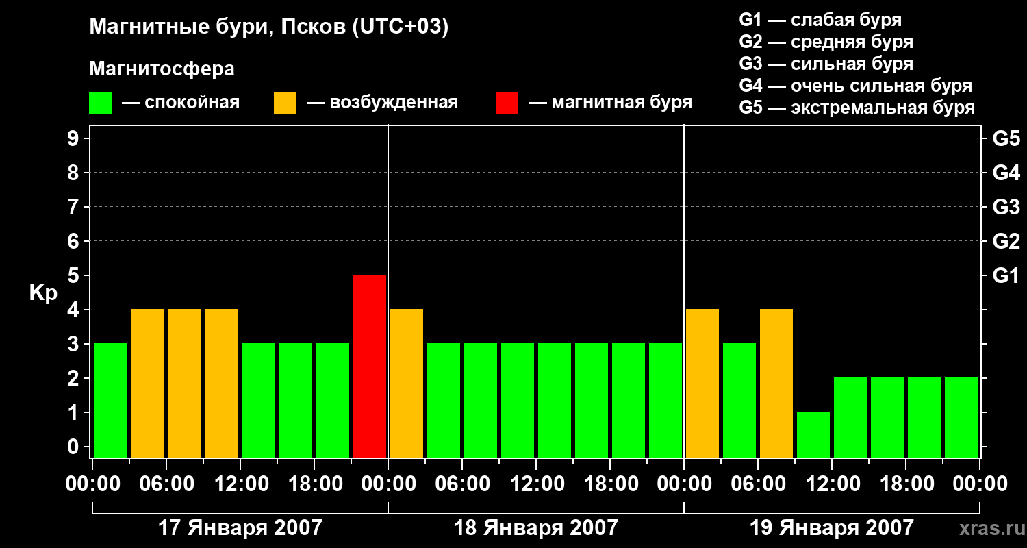Click the «— спокойная» legend label
The image size is (1027, 548).
click(x=181, y=103)
